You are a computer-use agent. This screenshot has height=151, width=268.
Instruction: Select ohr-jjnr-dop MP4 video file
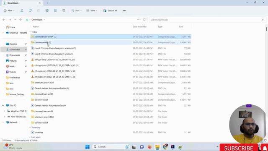[111, 60]
